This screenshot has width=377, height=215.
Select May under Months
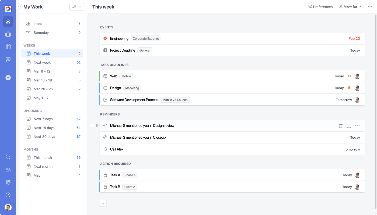52,175
